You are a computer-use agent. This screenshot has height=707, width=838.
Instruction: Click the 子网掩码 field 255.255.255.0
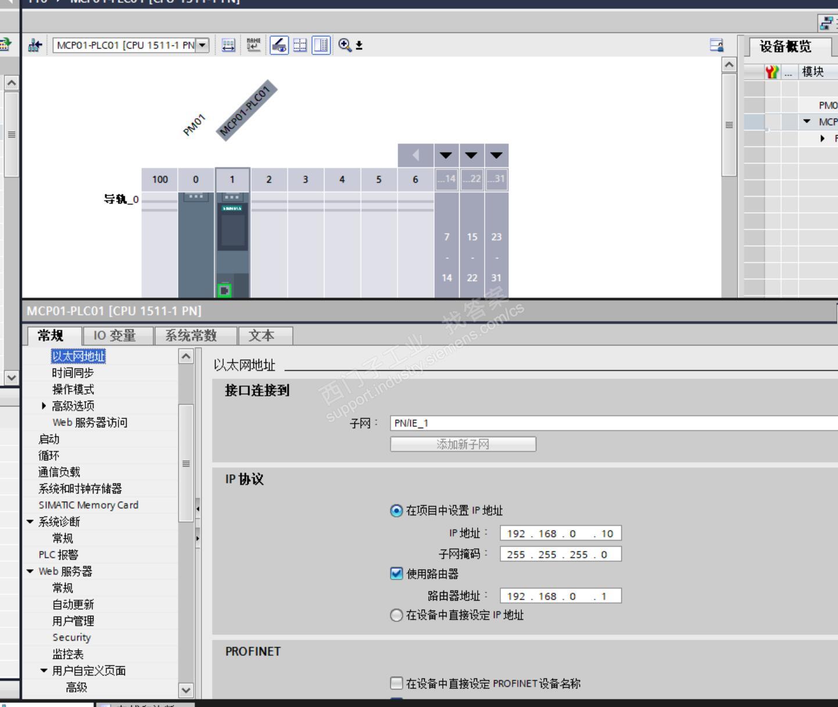561,554
